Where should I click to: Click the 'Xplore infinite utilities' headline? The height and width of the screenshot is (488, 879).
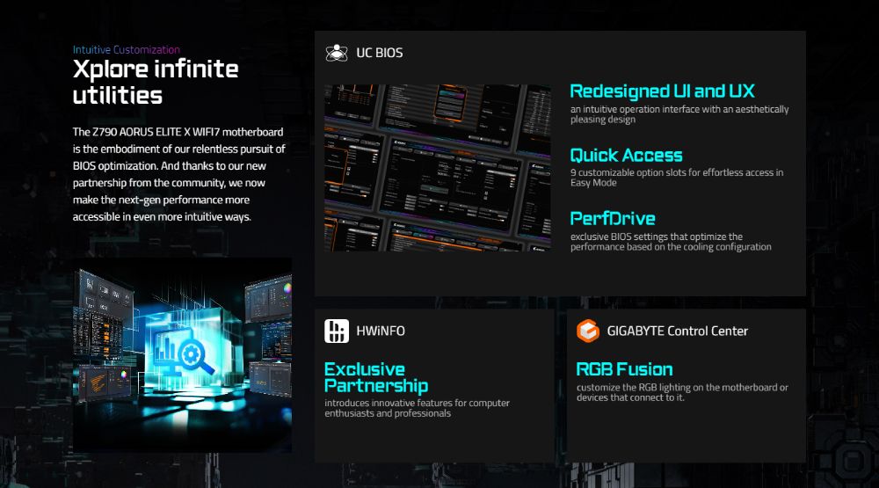pos(156,82)
